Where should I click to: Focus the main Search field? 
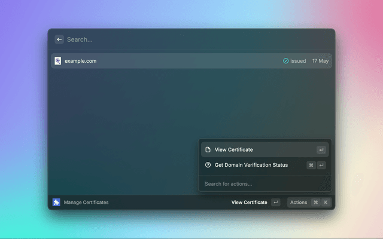(180, 39)
